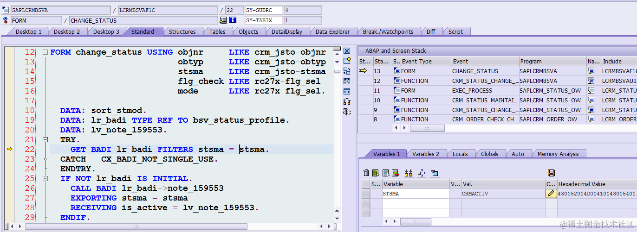
Task: Click the orange save disk icon in Variables
Action: coord(551,173)
